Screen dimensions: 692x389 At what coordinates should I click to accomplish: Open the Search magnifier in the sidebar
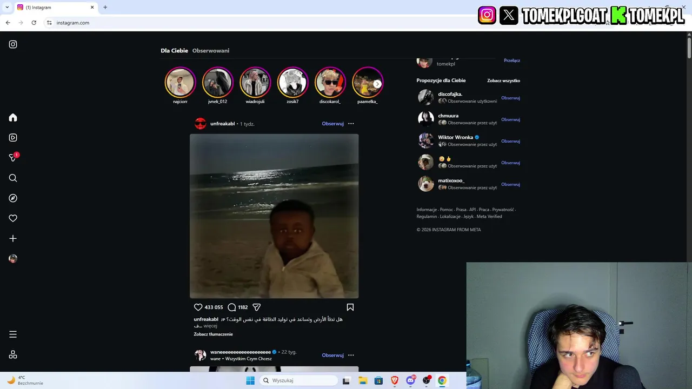[13, 178]
